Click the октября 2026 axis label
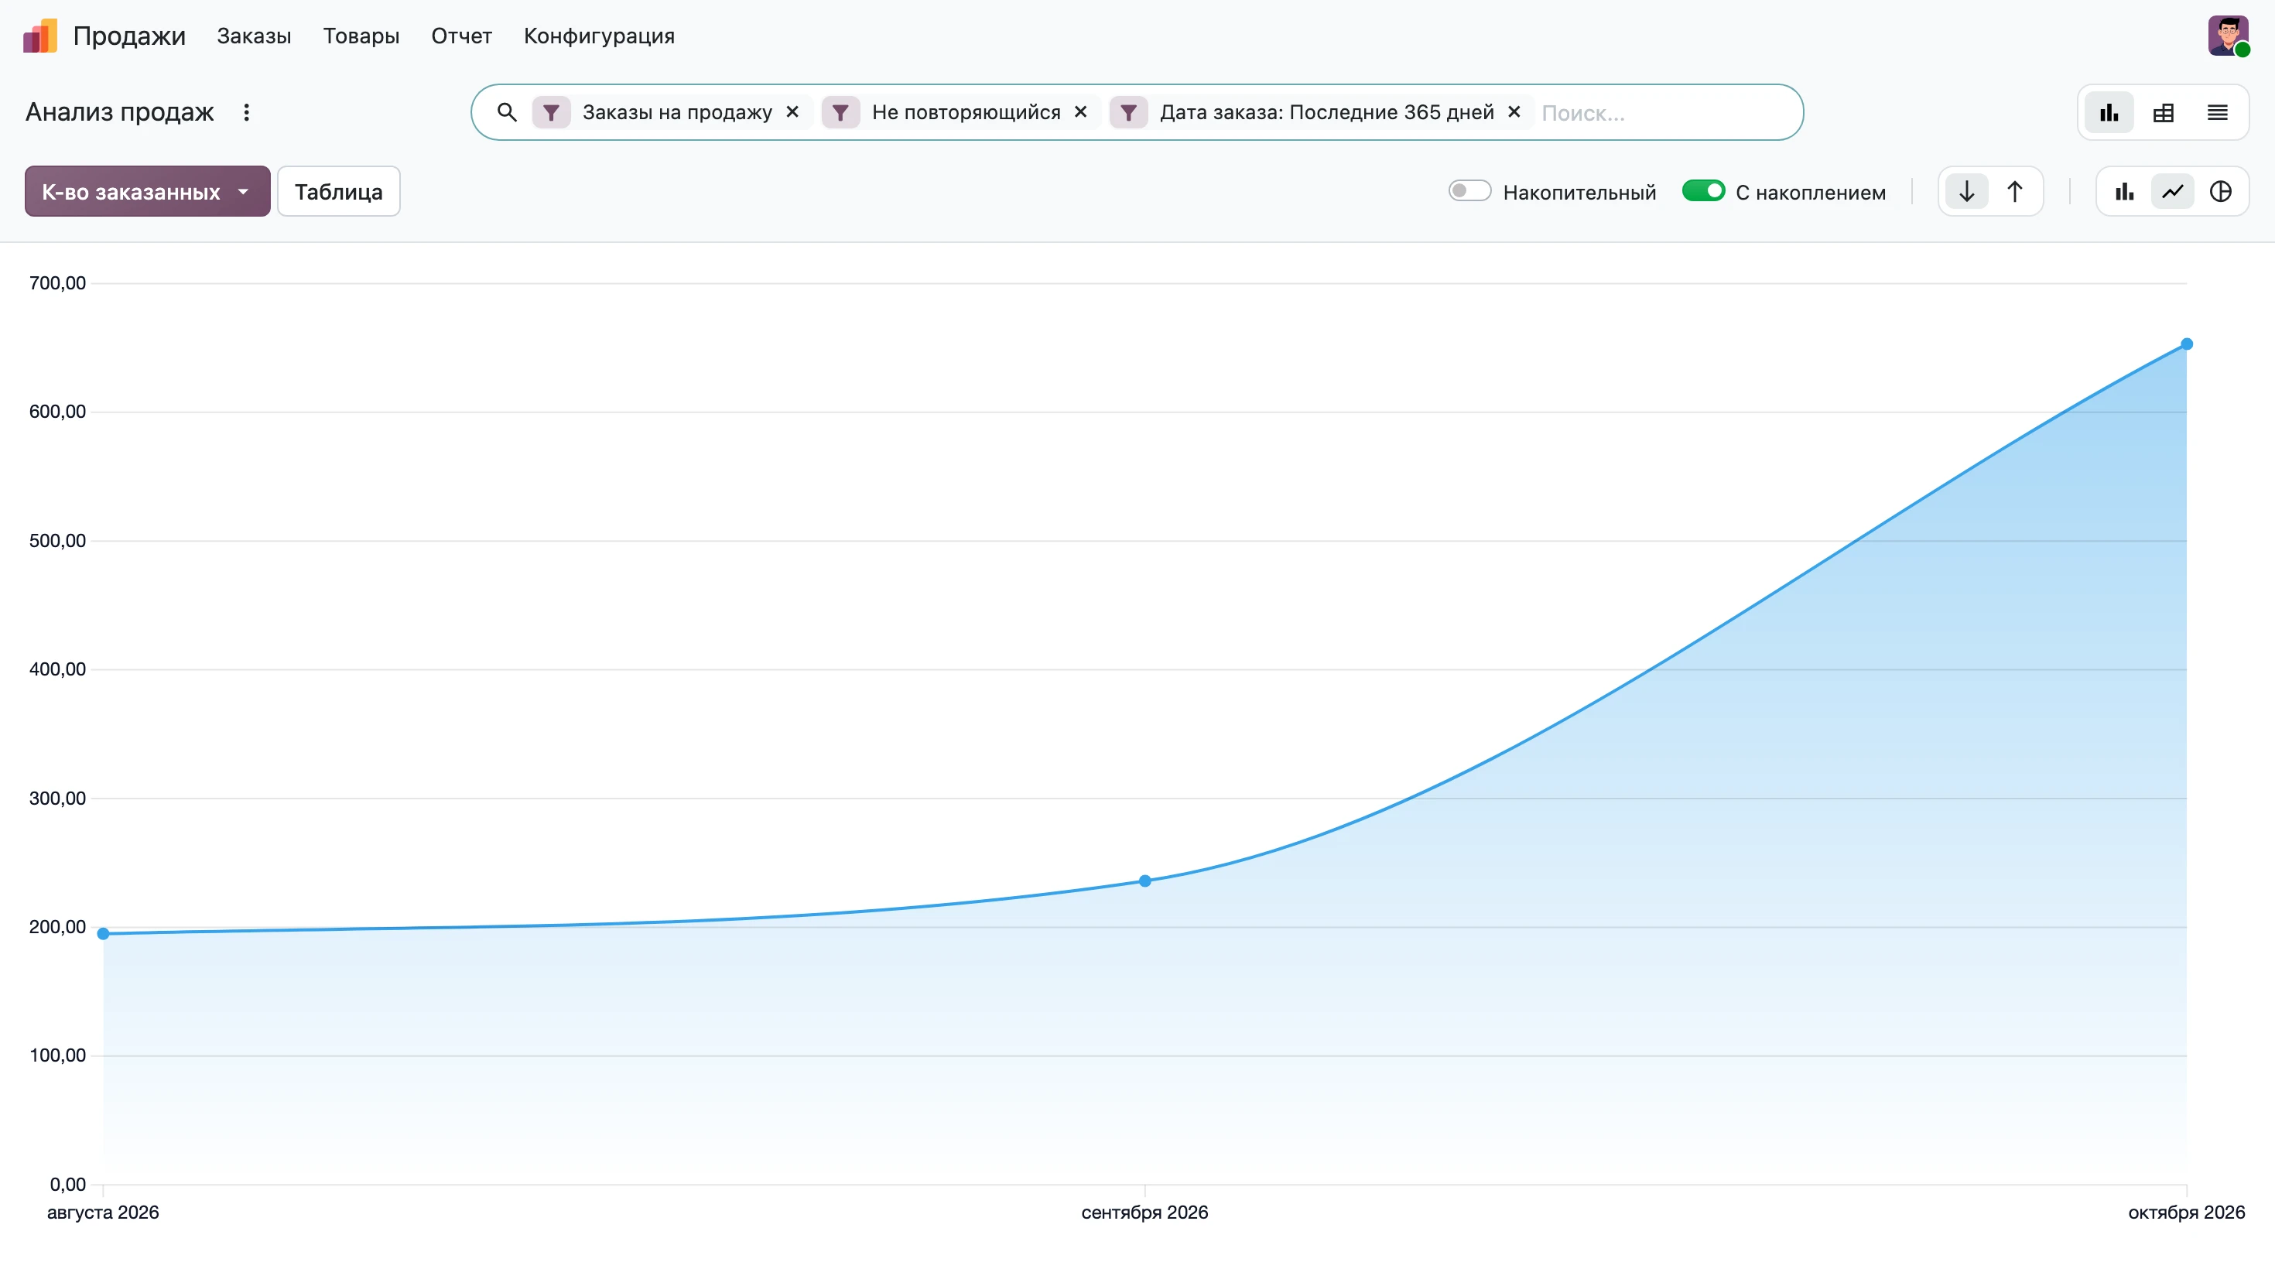Image resolution: width=2275 pixels, height=1269 pixels. pyautogui.click(x=2187, y=1213)
